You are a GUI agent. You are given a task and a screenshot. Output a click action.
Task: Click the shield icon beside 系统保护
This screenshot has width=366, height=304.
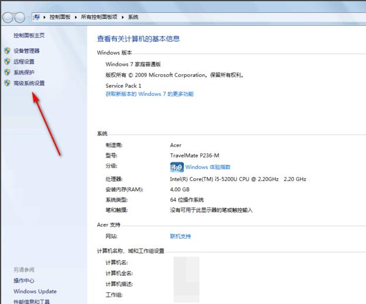7,72
